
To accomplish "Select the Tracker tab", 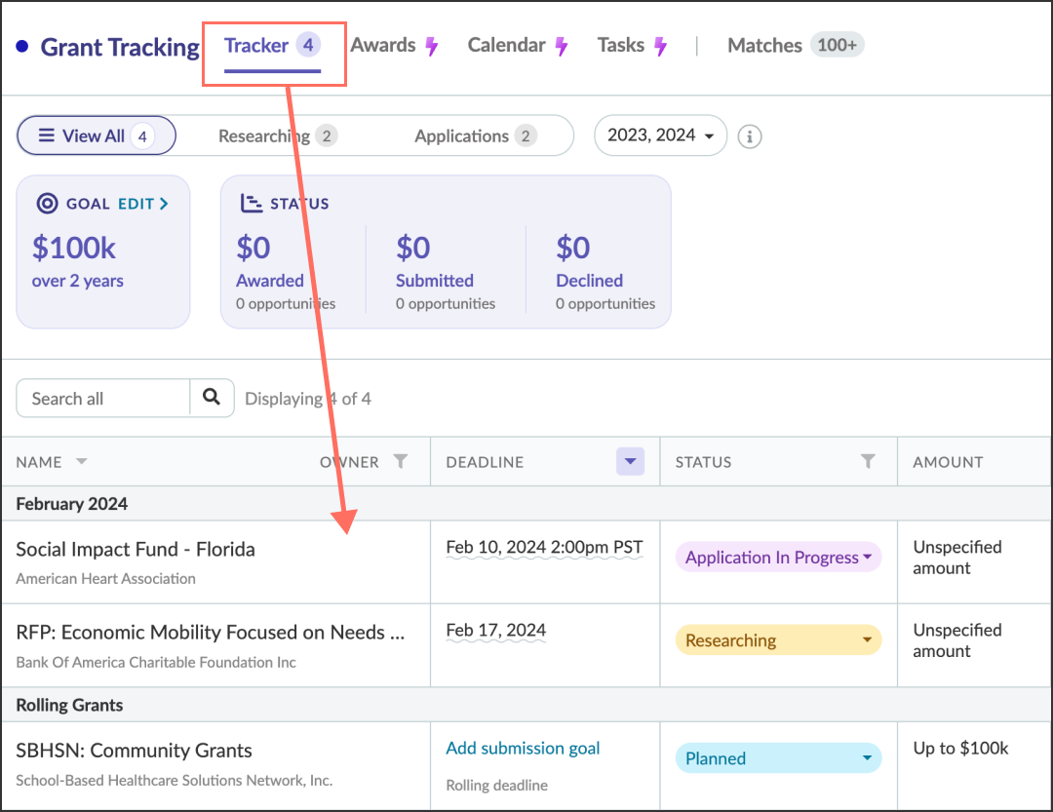I will [x=257, y=44].
